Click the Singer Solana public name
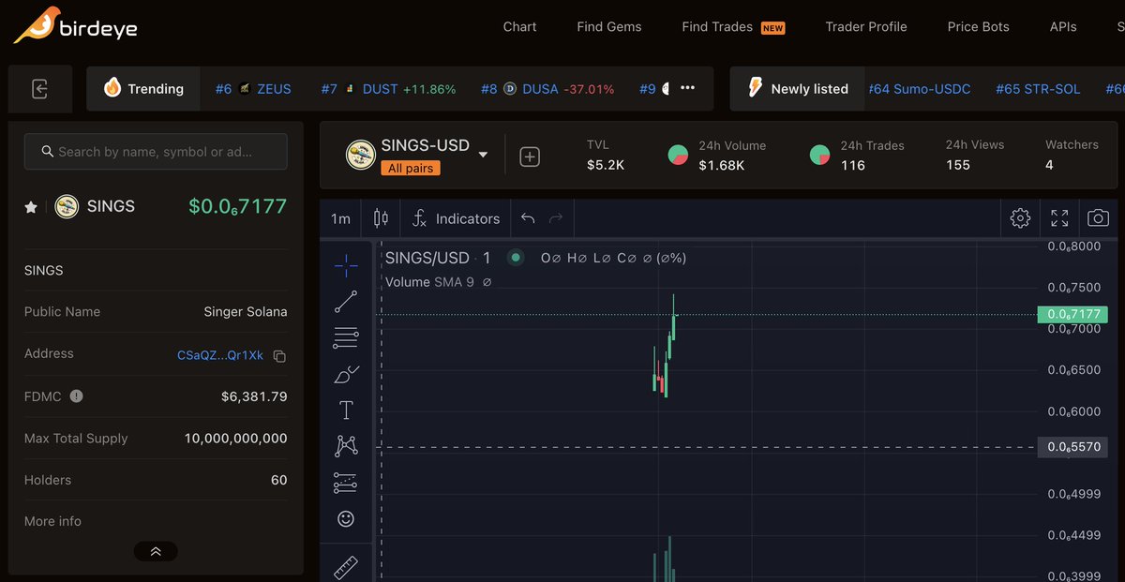Screen dimensions: 1125x582 246,312
